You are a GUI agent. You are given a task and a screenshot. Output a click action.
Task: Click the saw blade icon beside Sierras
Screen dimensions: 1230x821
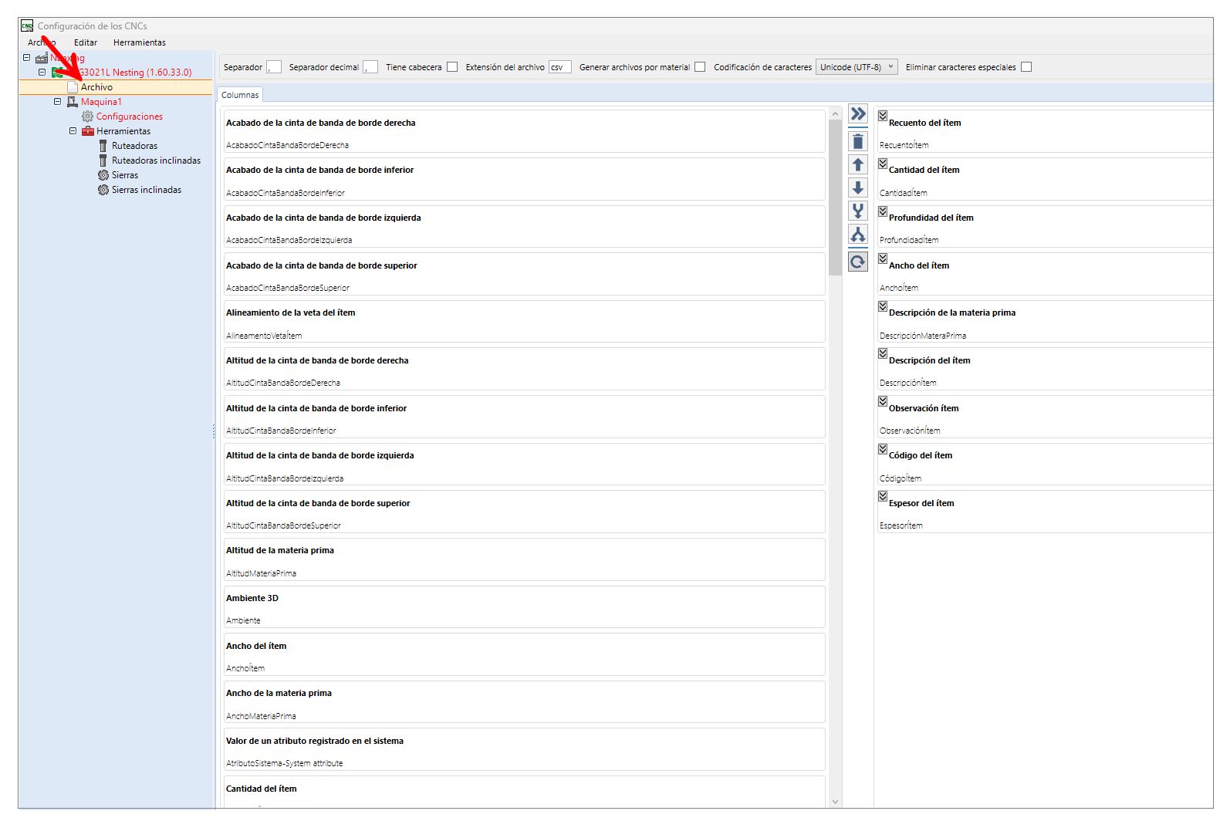pos(103,175)
